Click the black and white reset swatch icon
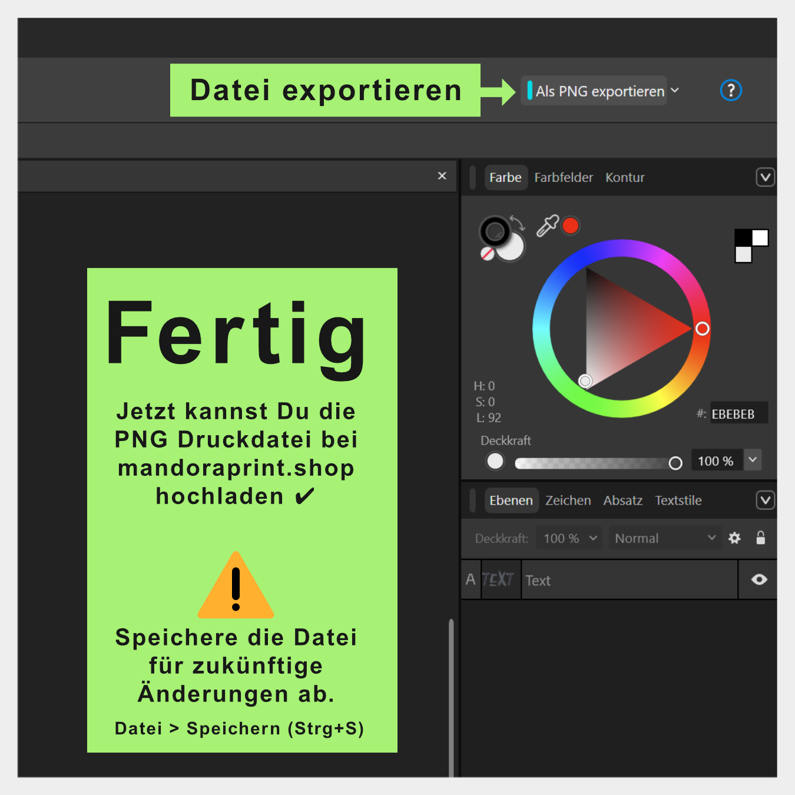 click(751, 245)
